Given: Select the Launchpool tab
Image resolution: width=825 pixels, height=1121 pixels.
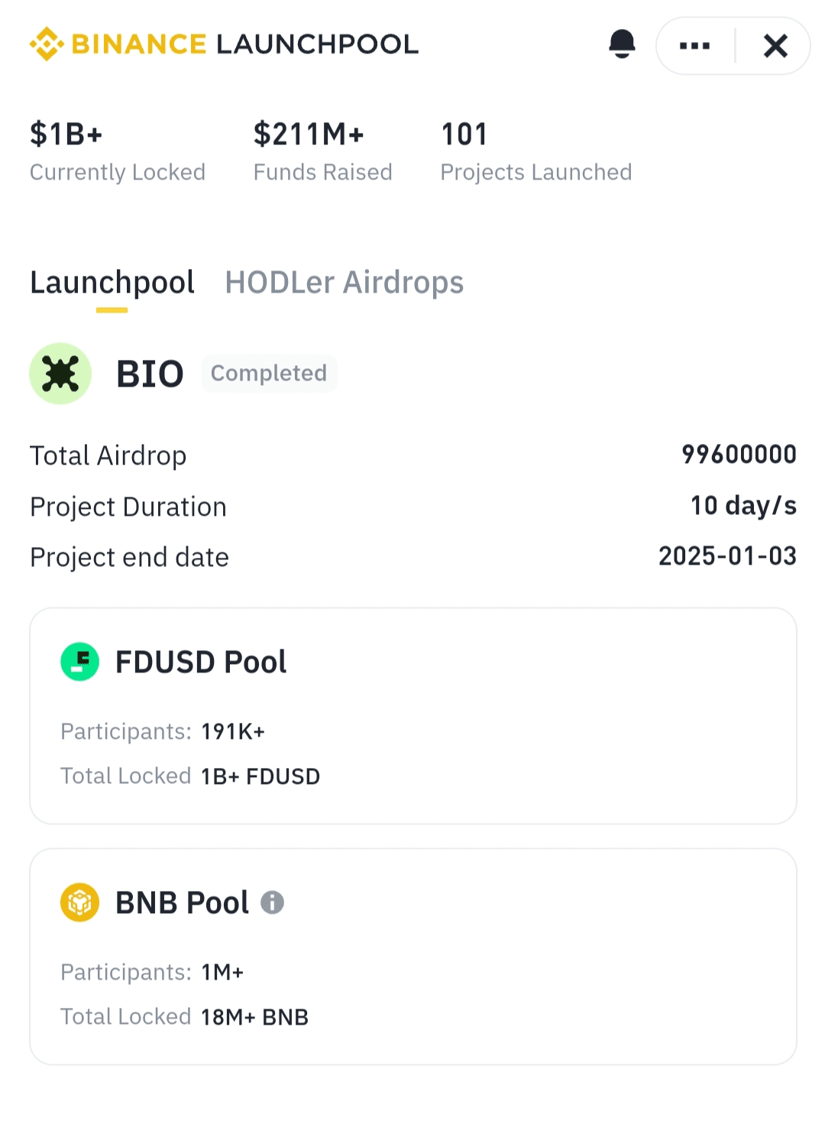Looking at the screenshot, I should click(112, 283).
